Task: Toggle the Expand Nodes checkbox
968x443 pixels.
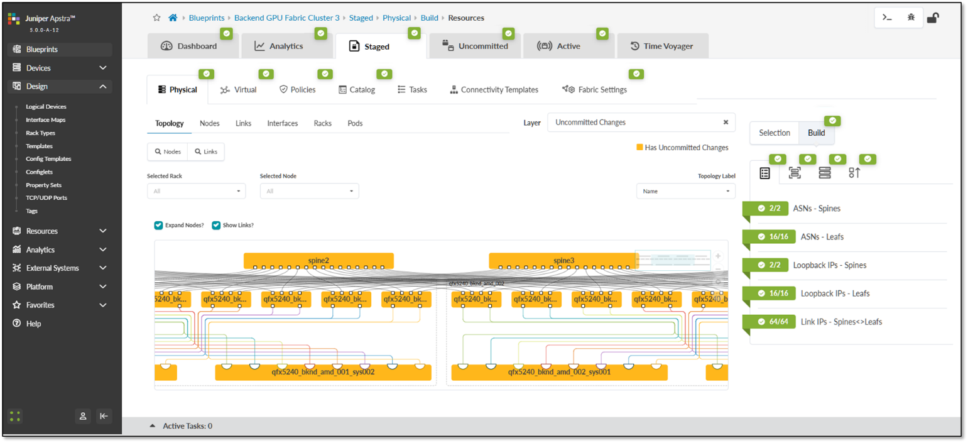Action: [159, 225]
